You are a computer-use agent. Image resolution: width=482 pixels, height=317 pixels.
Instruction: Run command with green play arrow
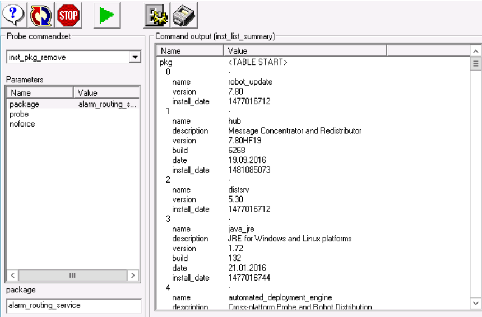(106, 15)
